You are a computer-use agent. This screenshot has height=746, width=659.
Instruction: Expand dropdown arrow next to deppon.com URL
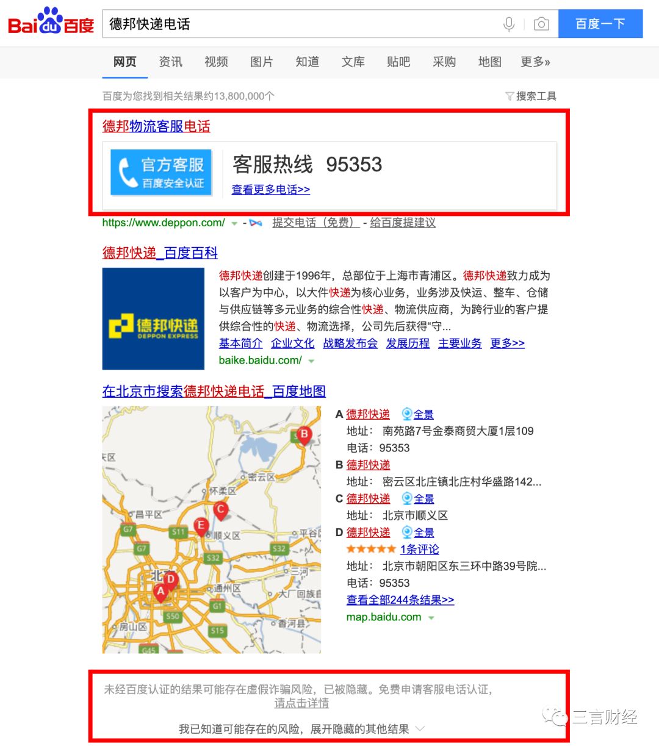234,224
